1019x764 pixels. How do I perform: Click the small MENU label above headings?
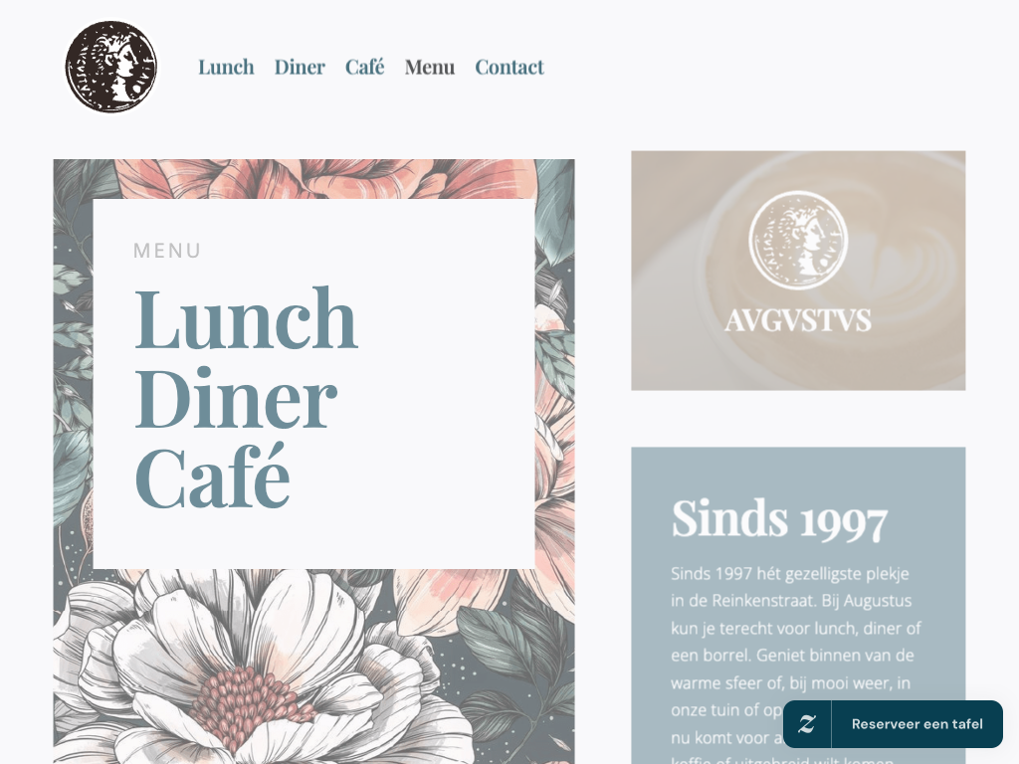click(167, 251)
